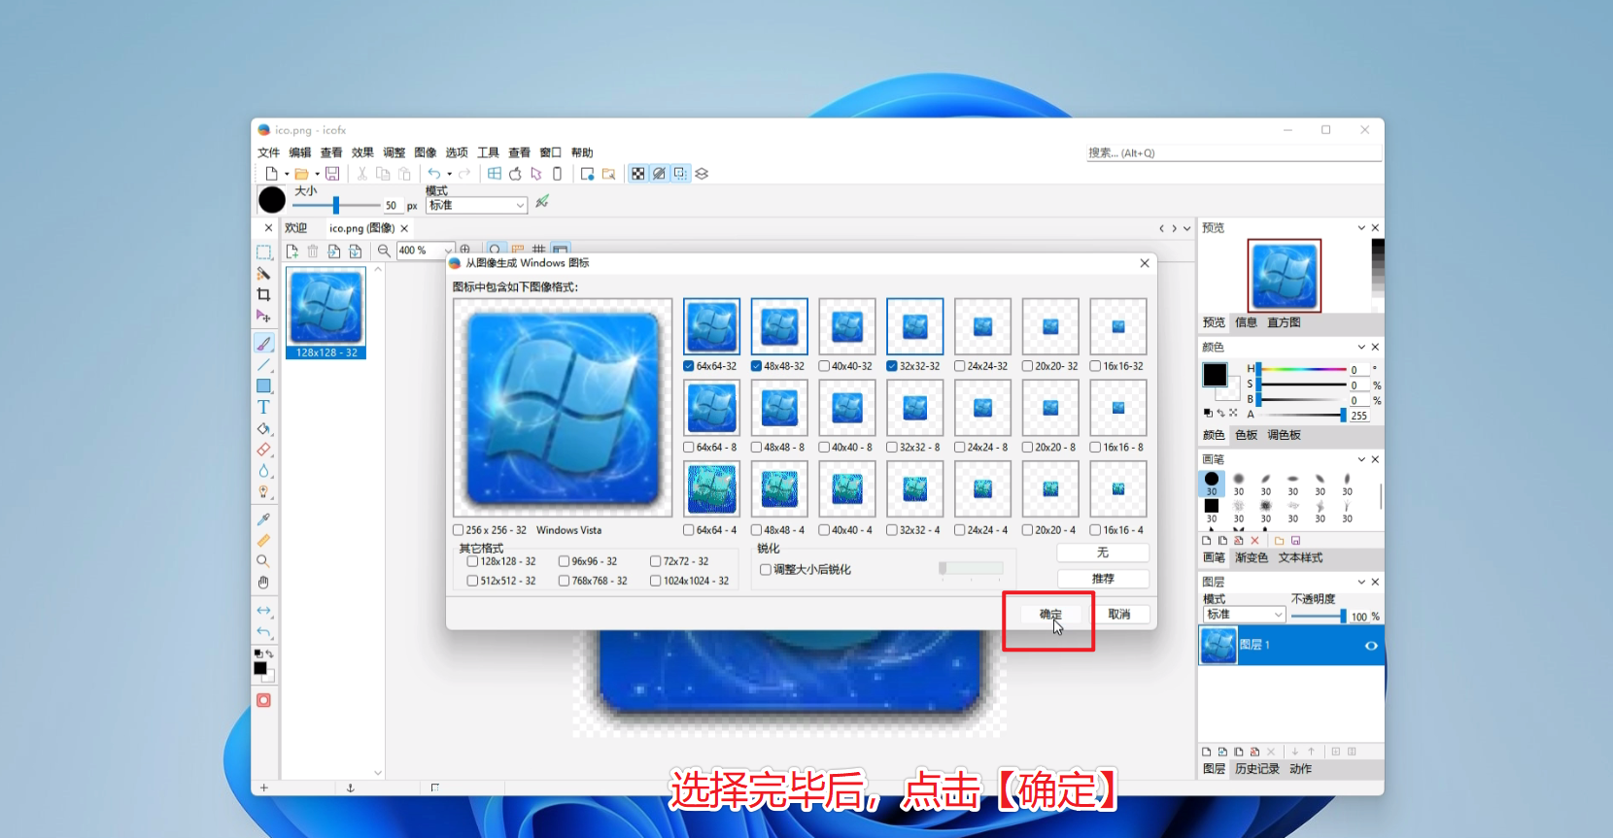The width and height of the screenshot is (1613, 838).
Task: Select the hand pan tool
Action: click(x=263, y=583)
